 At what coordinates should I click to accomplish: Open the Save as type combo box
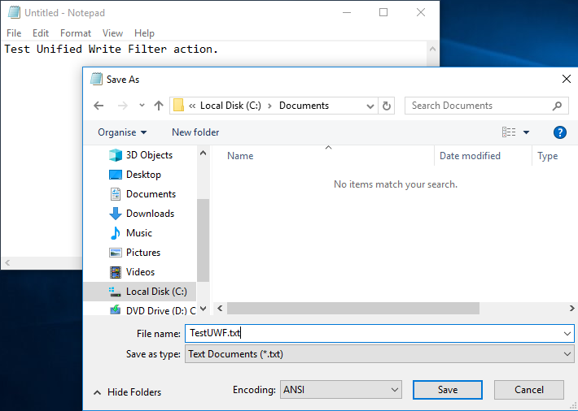[379, 354]
